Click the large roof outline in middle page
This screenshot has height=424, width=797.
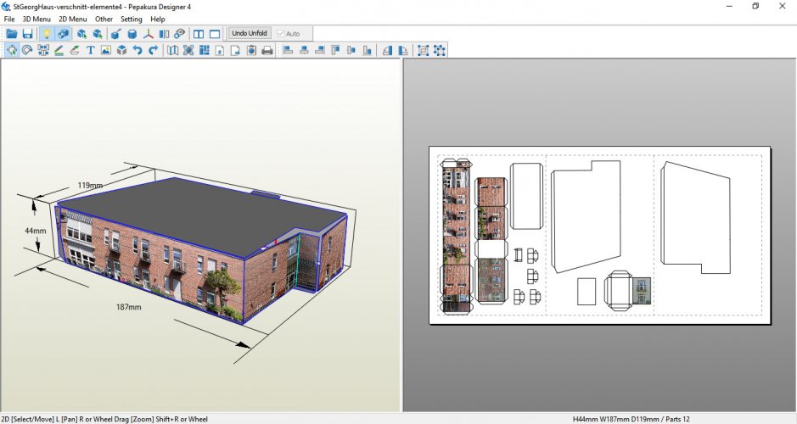tap(586, 217)
